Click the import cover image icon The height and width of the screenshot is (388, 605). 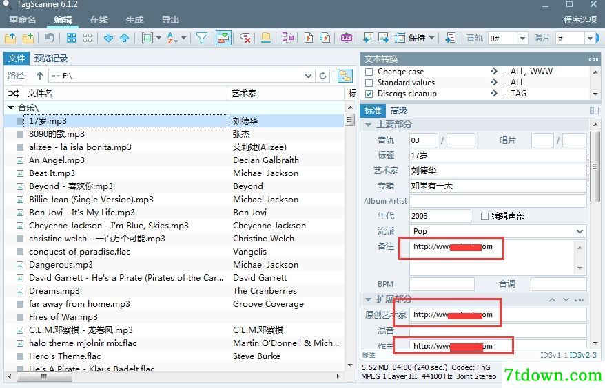click(368, 38)
